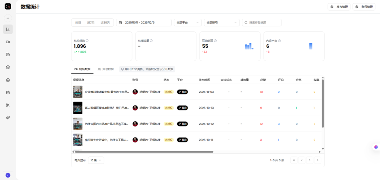Click the info icon beside 互动表现
Screen dimensions: 380x180
click(215, 41)
